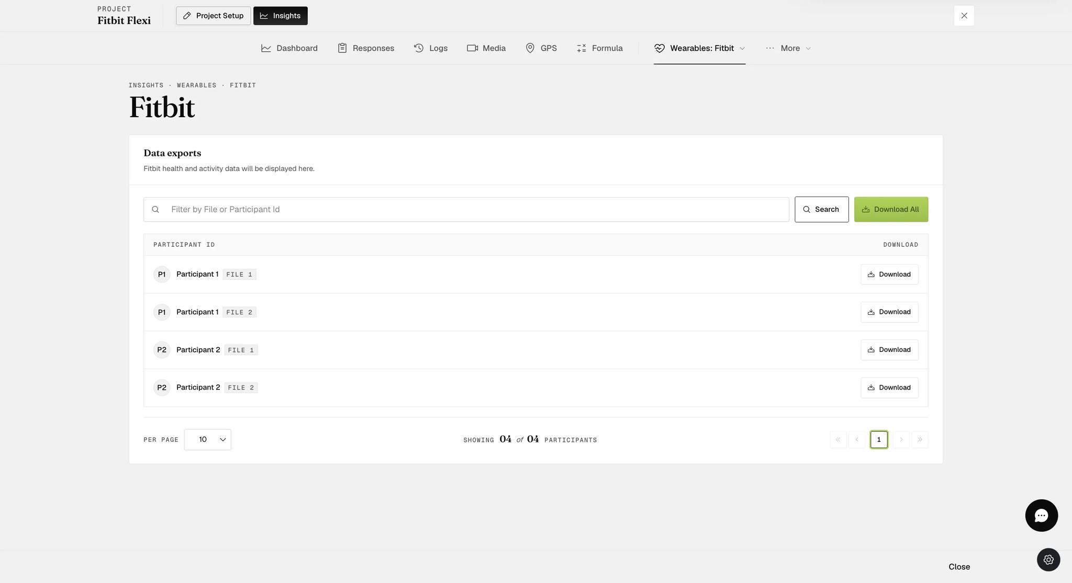Go to next page of results
The height and width of the screenshot is (583, 1072).
click(x=901, y=440)
